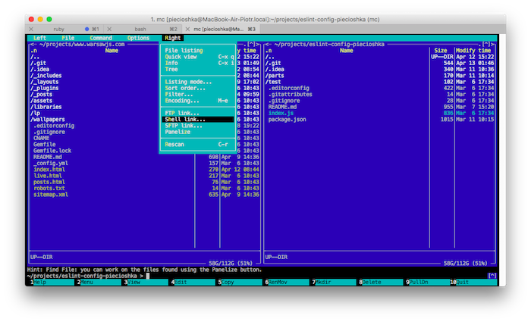Open the /wallpapers folder in left panel
This screenshot has height=322, width=531.
(47, 119)
